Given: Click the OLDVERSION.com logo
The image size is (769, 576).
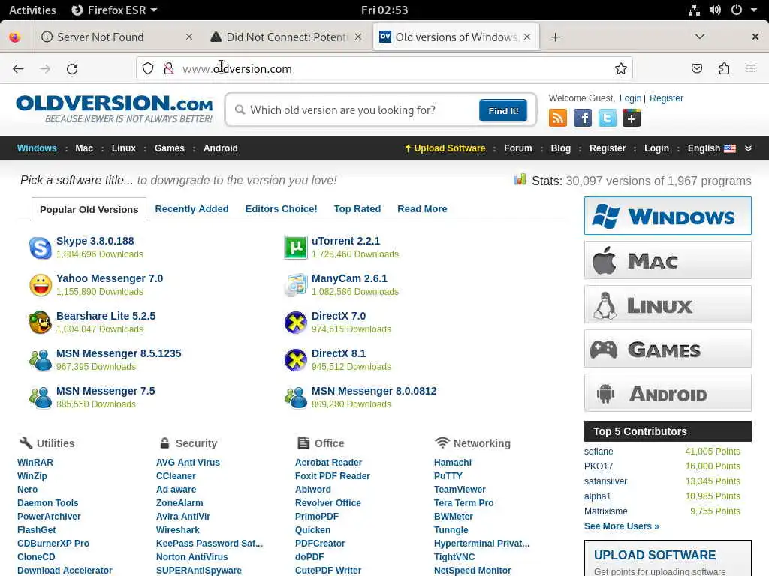Looking at the screenshot, I should pos(114,109).
